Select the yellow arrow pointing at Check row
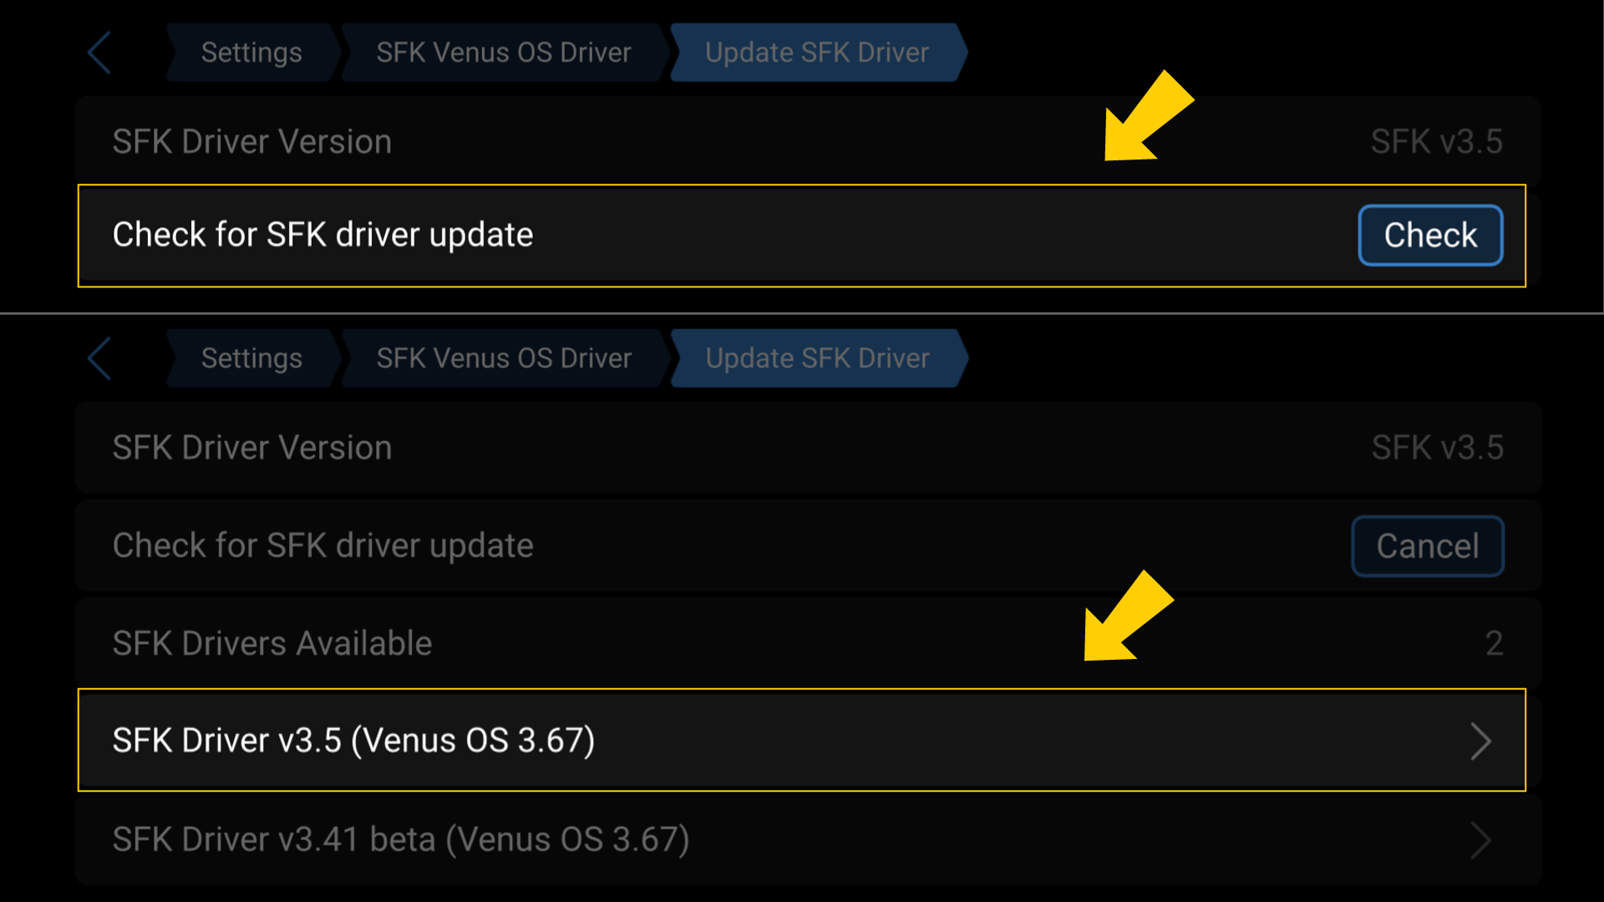 pyautogui.click(x=1149, y=121)
